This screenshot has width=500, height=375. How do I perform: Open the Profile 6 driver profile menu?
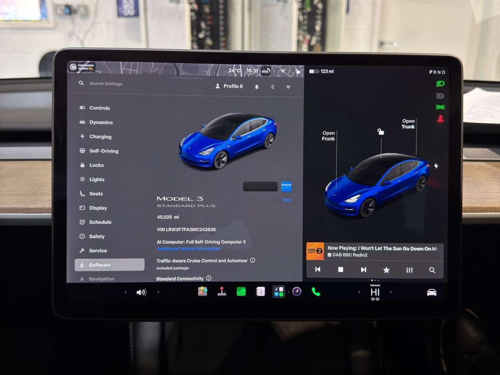(x=229, y=86)
